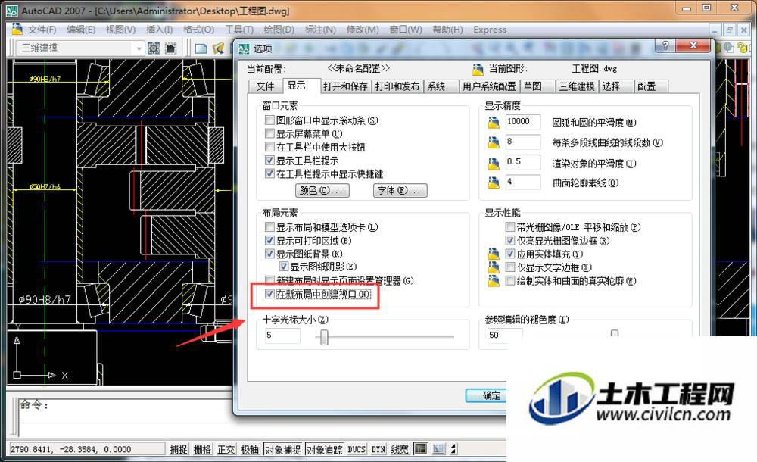Toggle DUCS in the status bar
The width and height of the screenshot is (757, 462).
[x=357, y=449]
